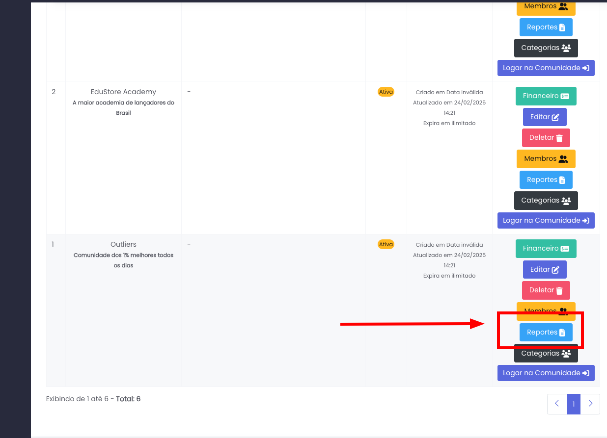Open Reportes for EduStore Academy
This screenshot has width=607, height=438.
(x=546, y=180)
